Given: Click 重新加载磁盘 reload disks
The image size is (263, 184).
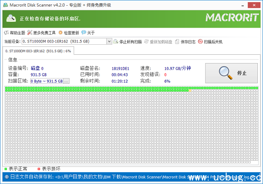Looking at the screenshot, I should [x=158, y=42].
